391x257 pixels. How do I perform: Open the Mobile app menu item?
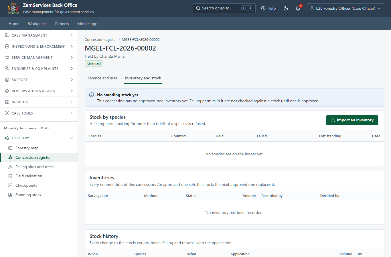tap(87, 24)
